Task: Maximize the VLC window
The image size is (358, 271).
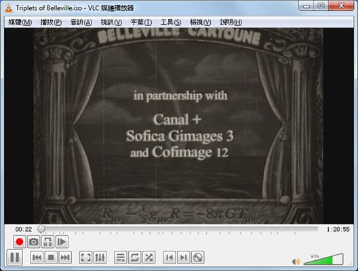Action: pyautogui.click(x=321, y=5)
